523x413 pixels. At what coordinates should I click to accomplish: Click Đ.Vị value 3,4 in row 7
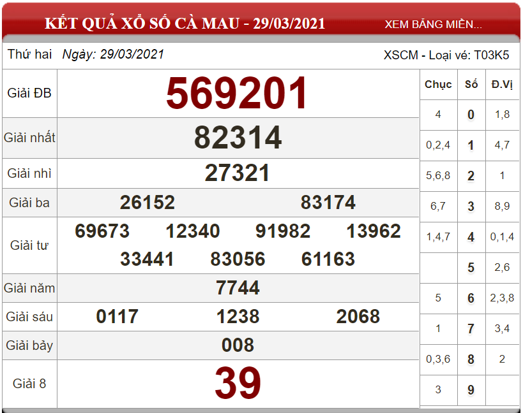point(502,329)
